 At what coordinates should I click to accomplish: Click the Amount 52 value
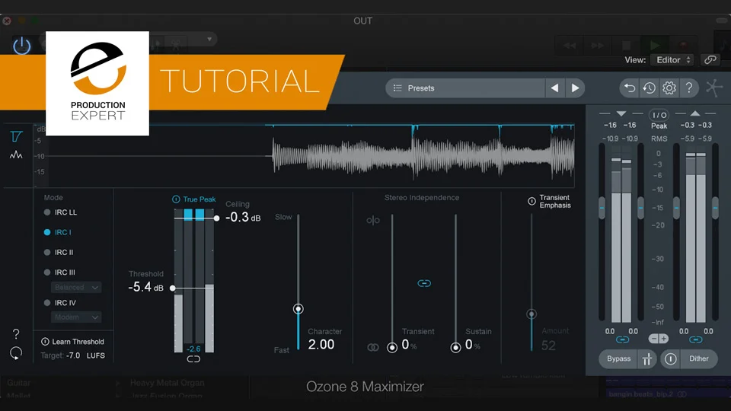[548, 346]
